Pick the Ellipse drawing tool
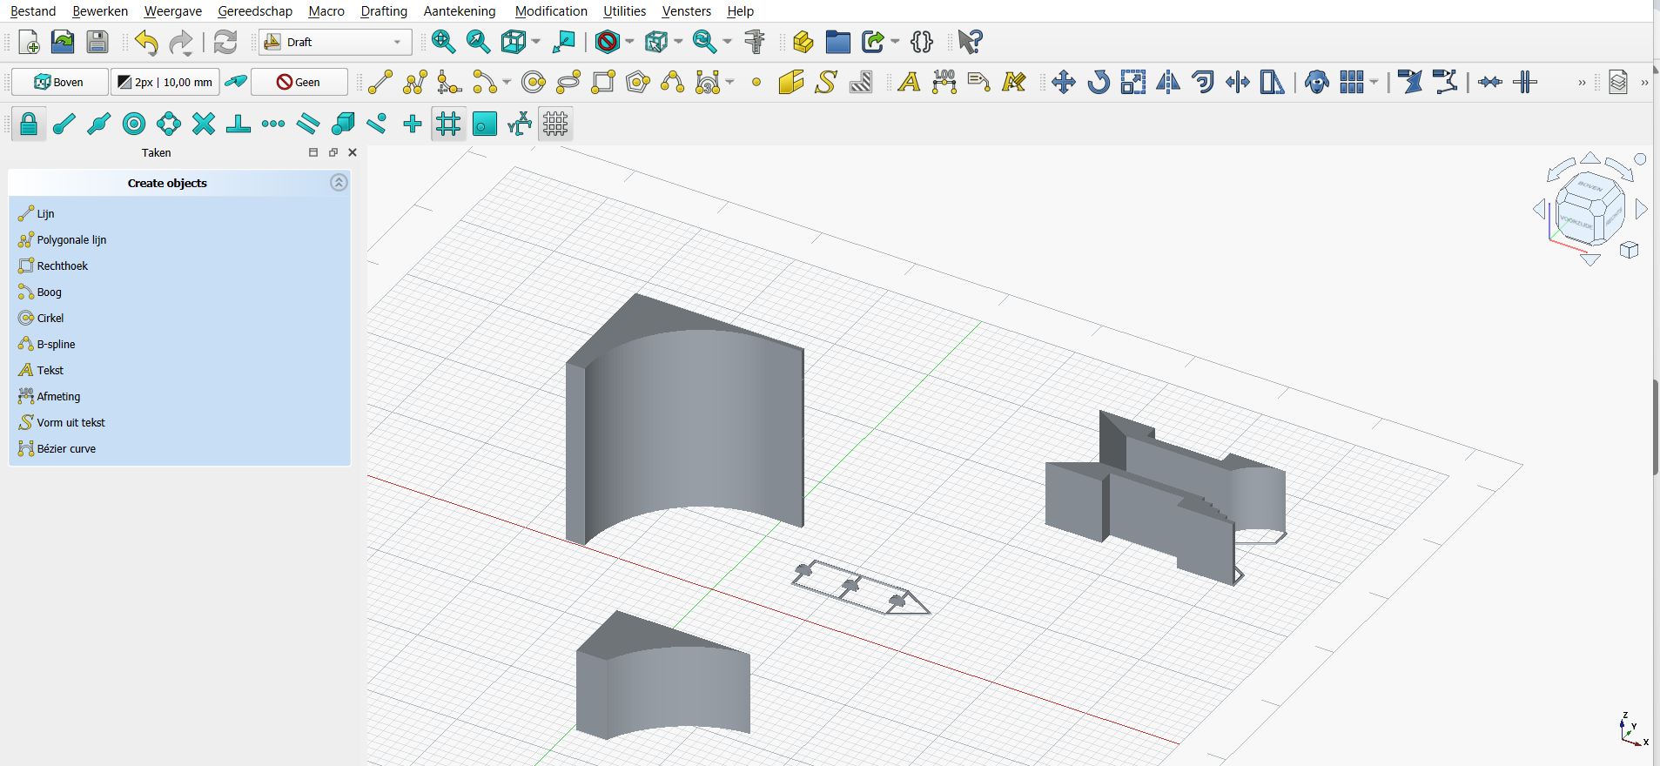The width and height of the screenshot is (1660, 766). click(568, 82)
